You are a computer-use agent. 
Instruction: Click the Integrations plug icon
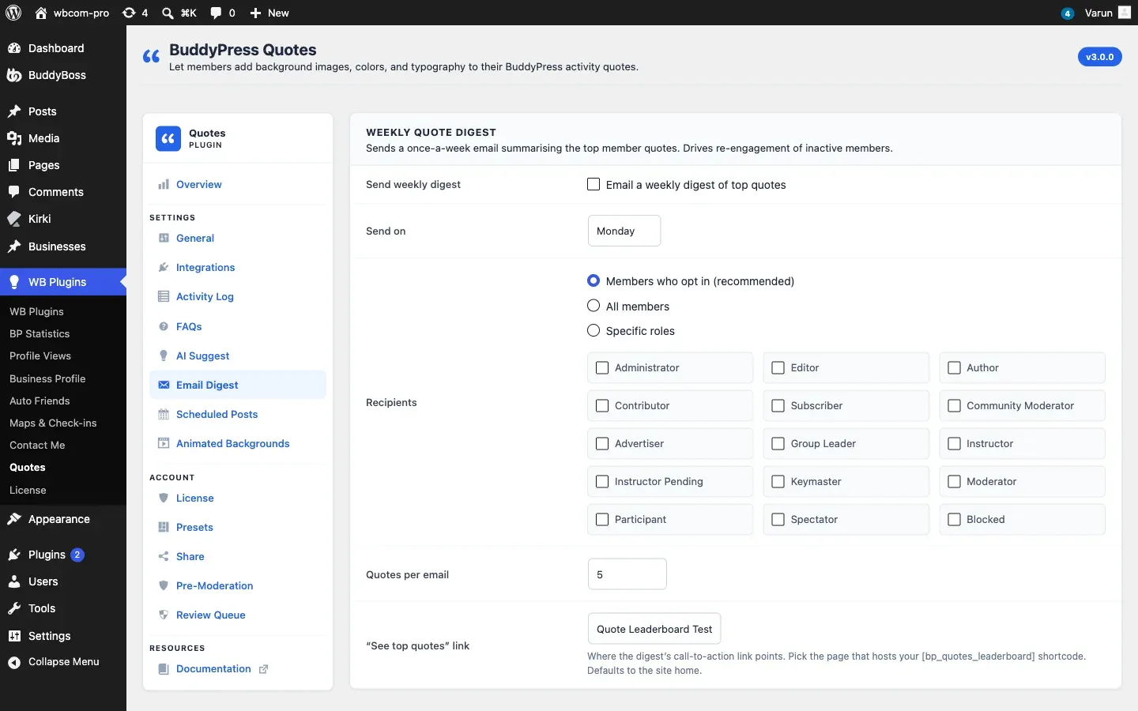164,268
